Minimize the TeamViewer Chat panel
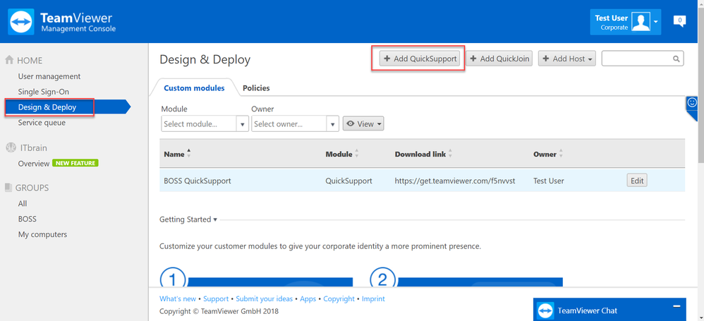704x321 pixels. tap(676, 306)
